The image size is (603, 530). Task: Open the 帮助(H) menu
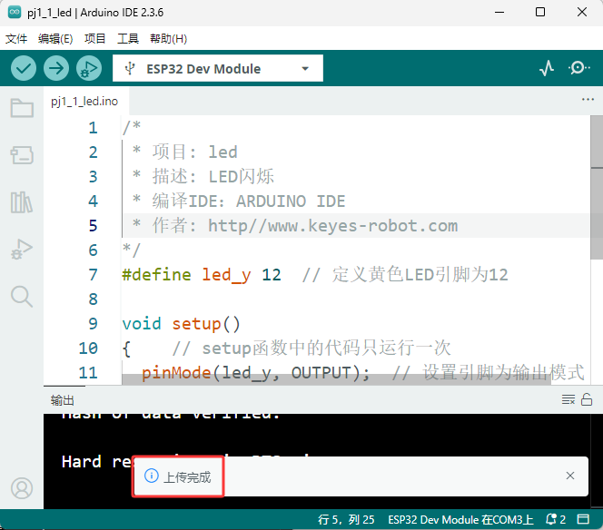click(168, 38)
